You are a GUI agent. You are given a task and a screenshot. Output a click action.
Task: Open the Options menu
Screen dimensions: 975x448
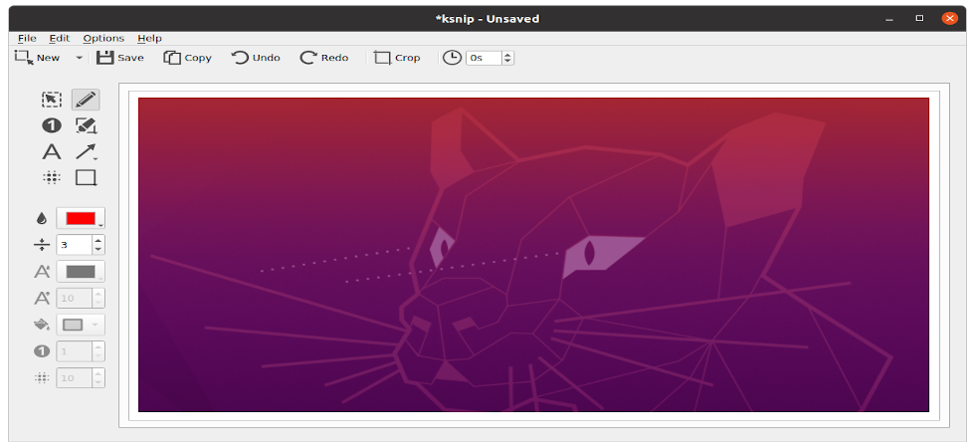103,38
